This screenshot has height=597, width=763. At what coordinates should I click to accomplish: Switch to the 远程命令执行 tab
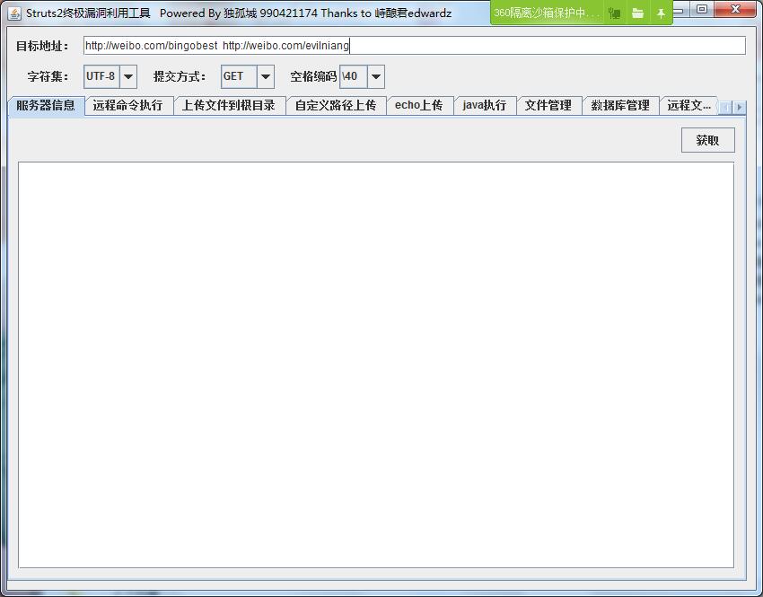coord(128,106)
